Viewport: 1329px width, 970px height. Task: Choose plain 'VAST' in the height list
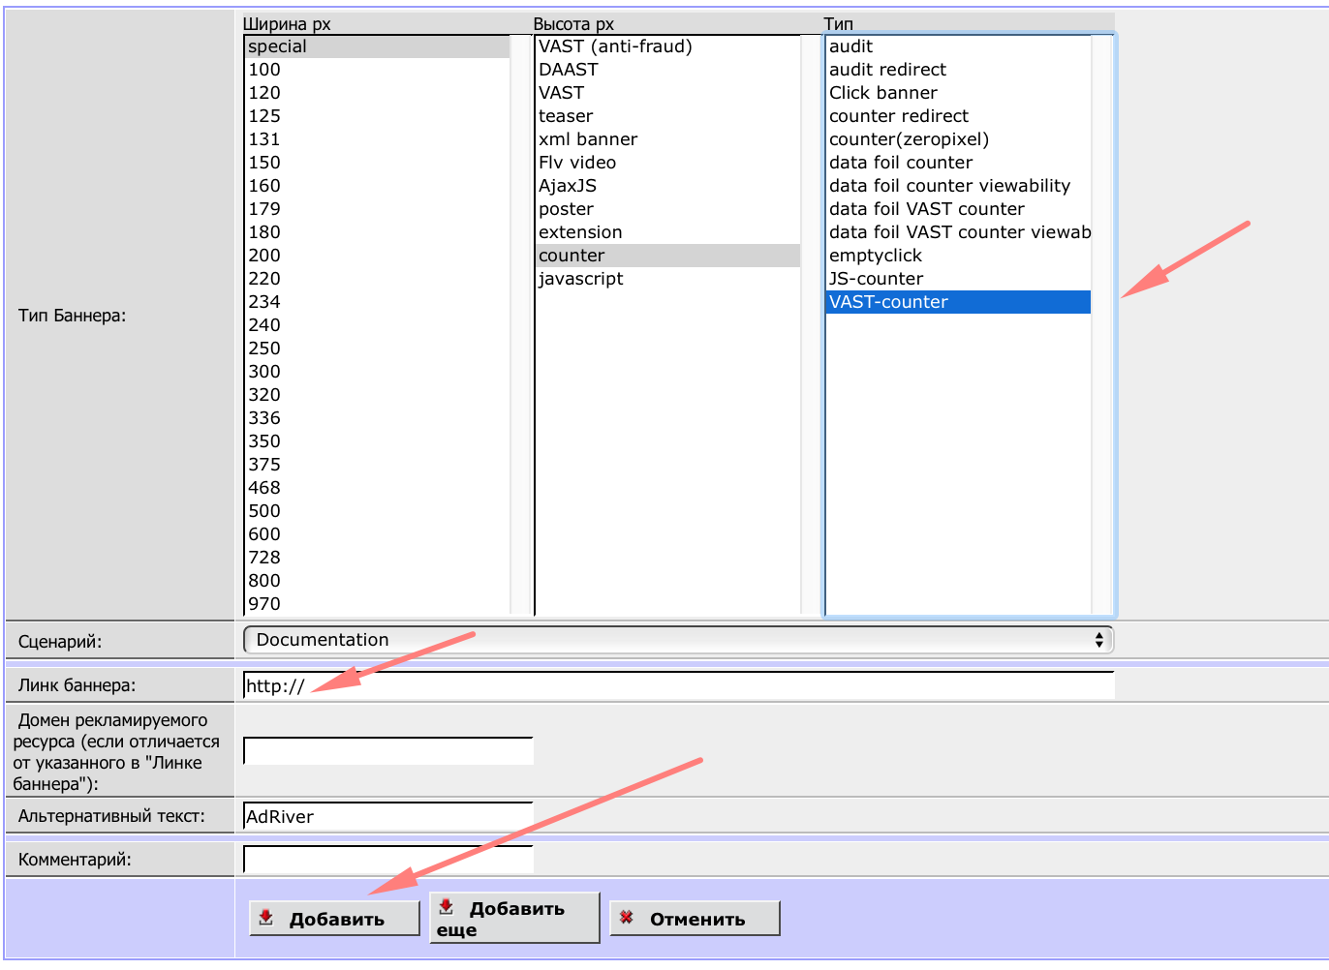coord(667,93)
